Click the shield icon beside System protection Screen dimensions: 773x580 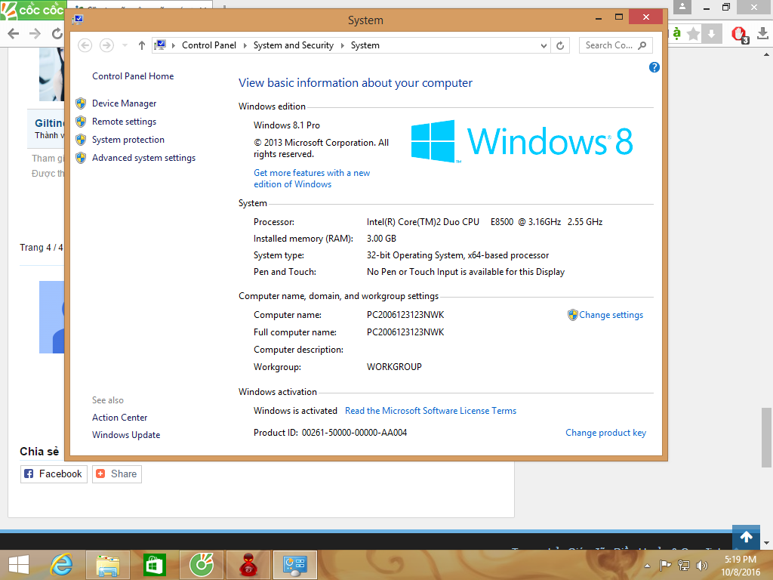click(81, 140)
